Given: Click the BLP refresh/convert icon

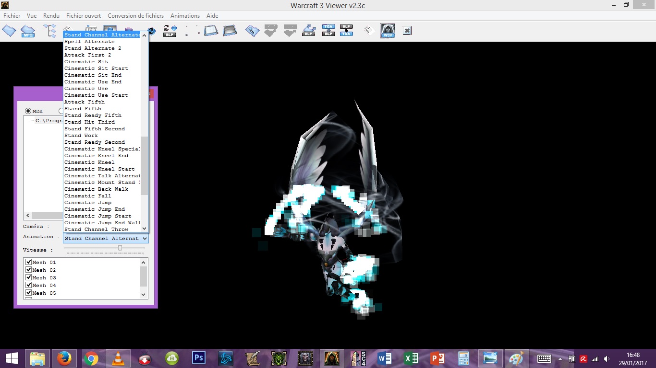Looking at the screenshot, I should point(170,31).
